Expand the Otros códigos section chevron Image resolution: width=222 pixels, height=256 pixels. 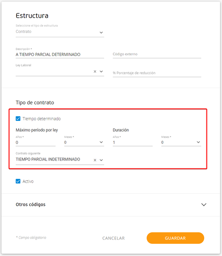coord(204,205)
